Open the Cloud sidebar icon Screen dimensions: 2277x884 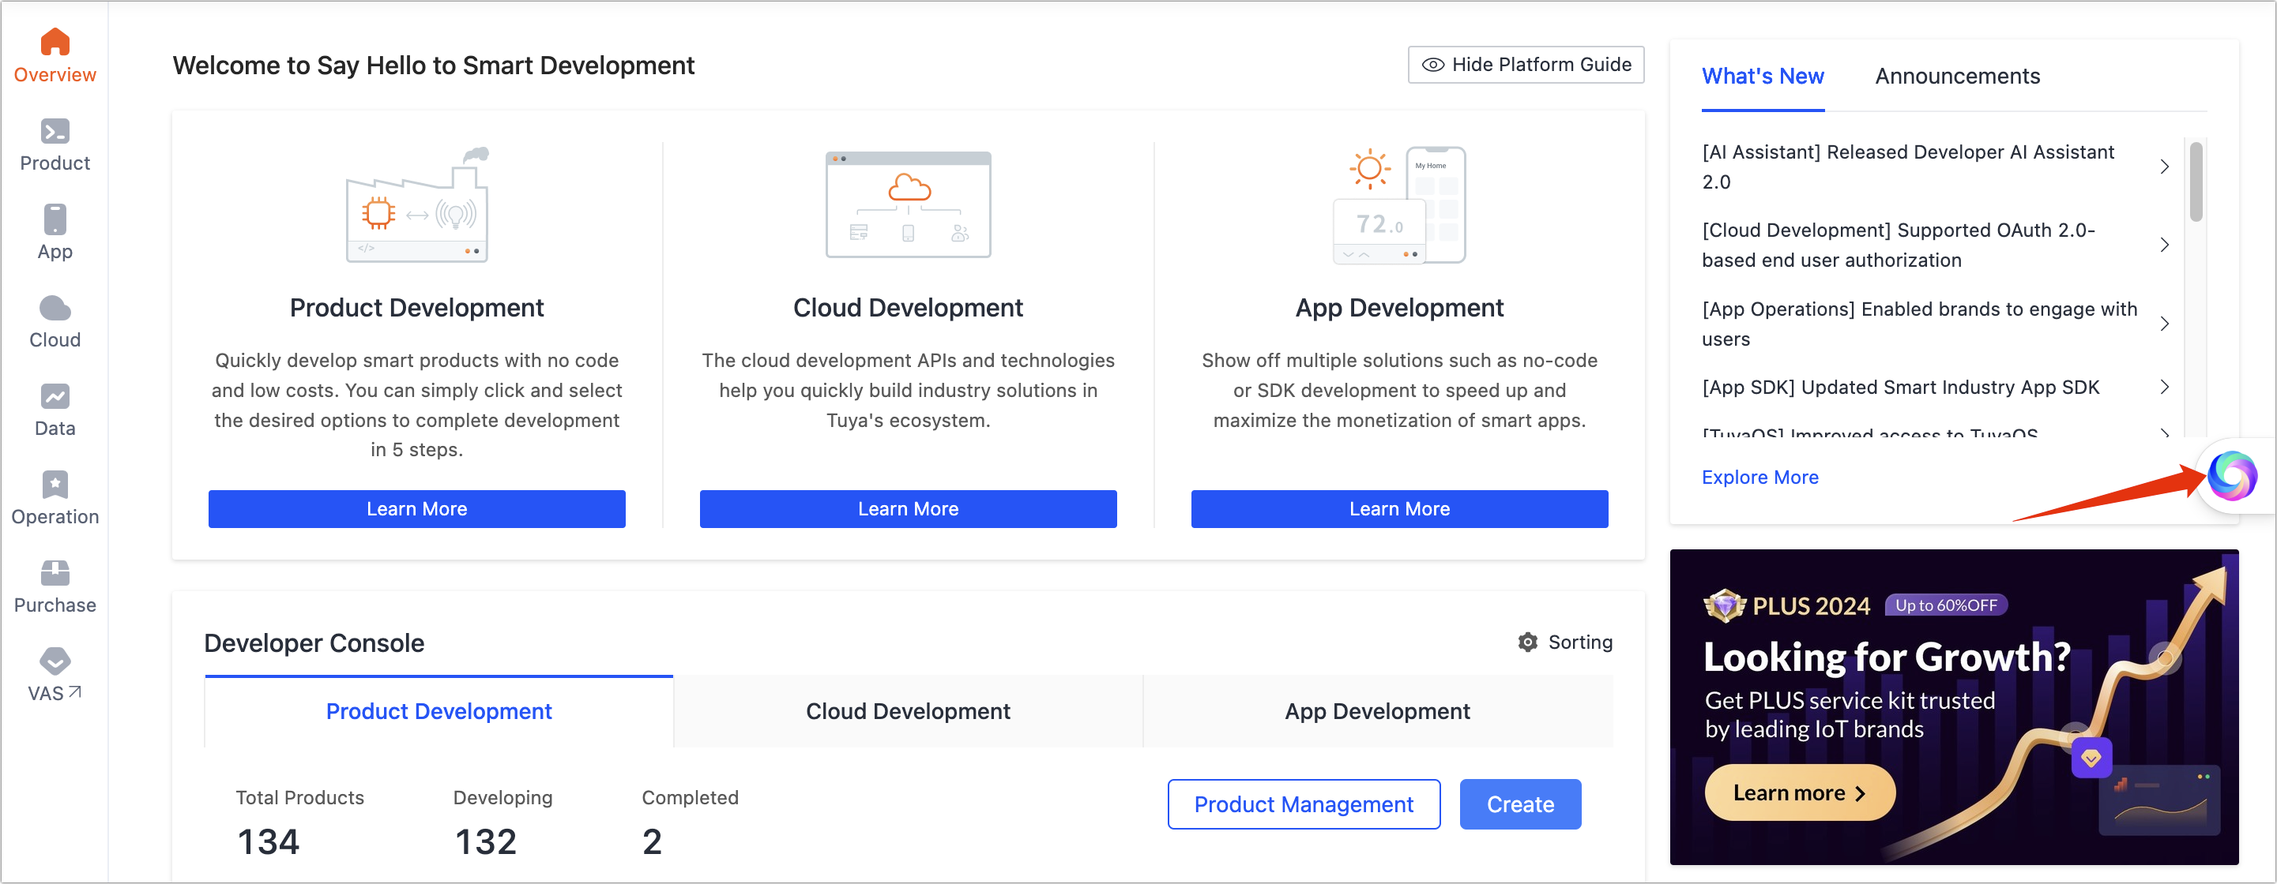(x=55, y=307)
